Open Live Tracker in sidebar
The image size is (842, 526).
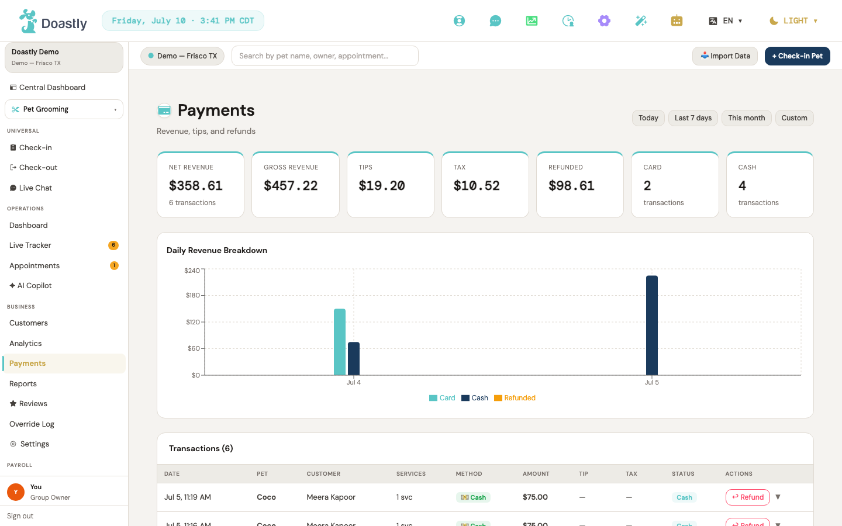click(x=64, y=245)
